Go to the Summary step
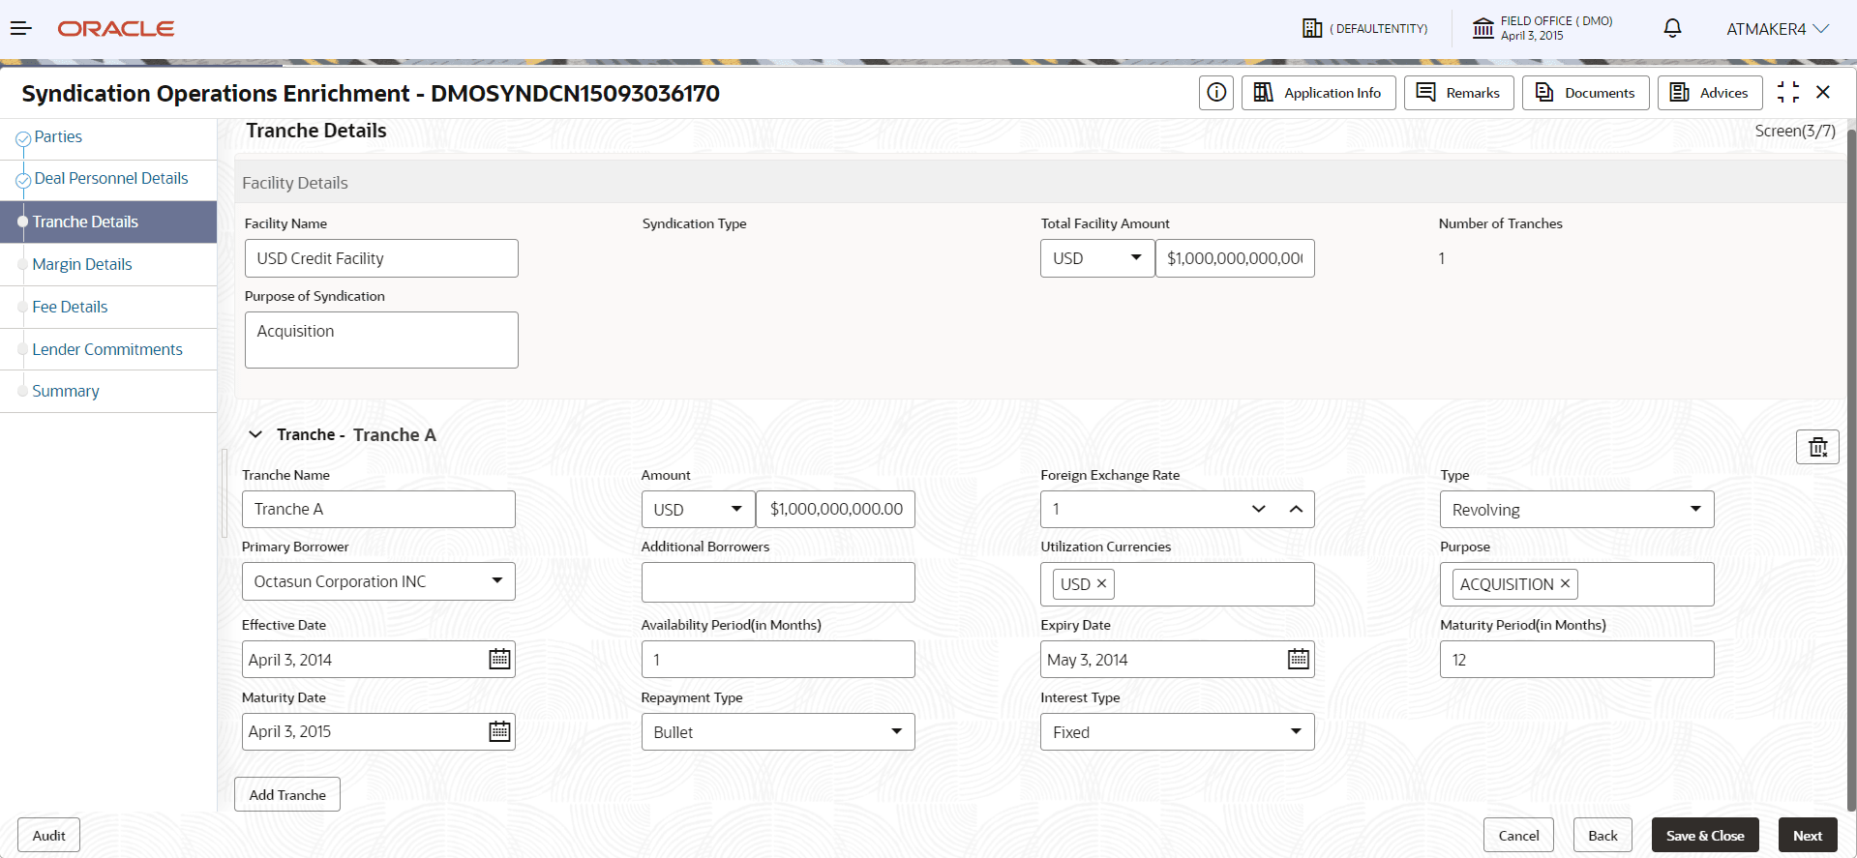1857x858 pixels. point(66,391)
